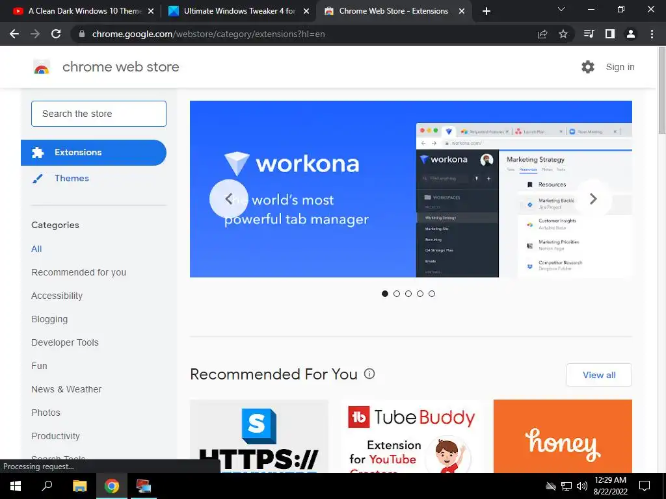The height and width of the screenshot is (499, 666).
Task: Open web store settings gear
Action: coord(588,67)
